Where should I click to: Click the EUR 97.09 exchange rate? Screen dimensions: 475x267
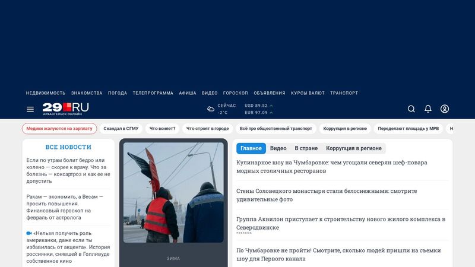click(x=258, y=113)
